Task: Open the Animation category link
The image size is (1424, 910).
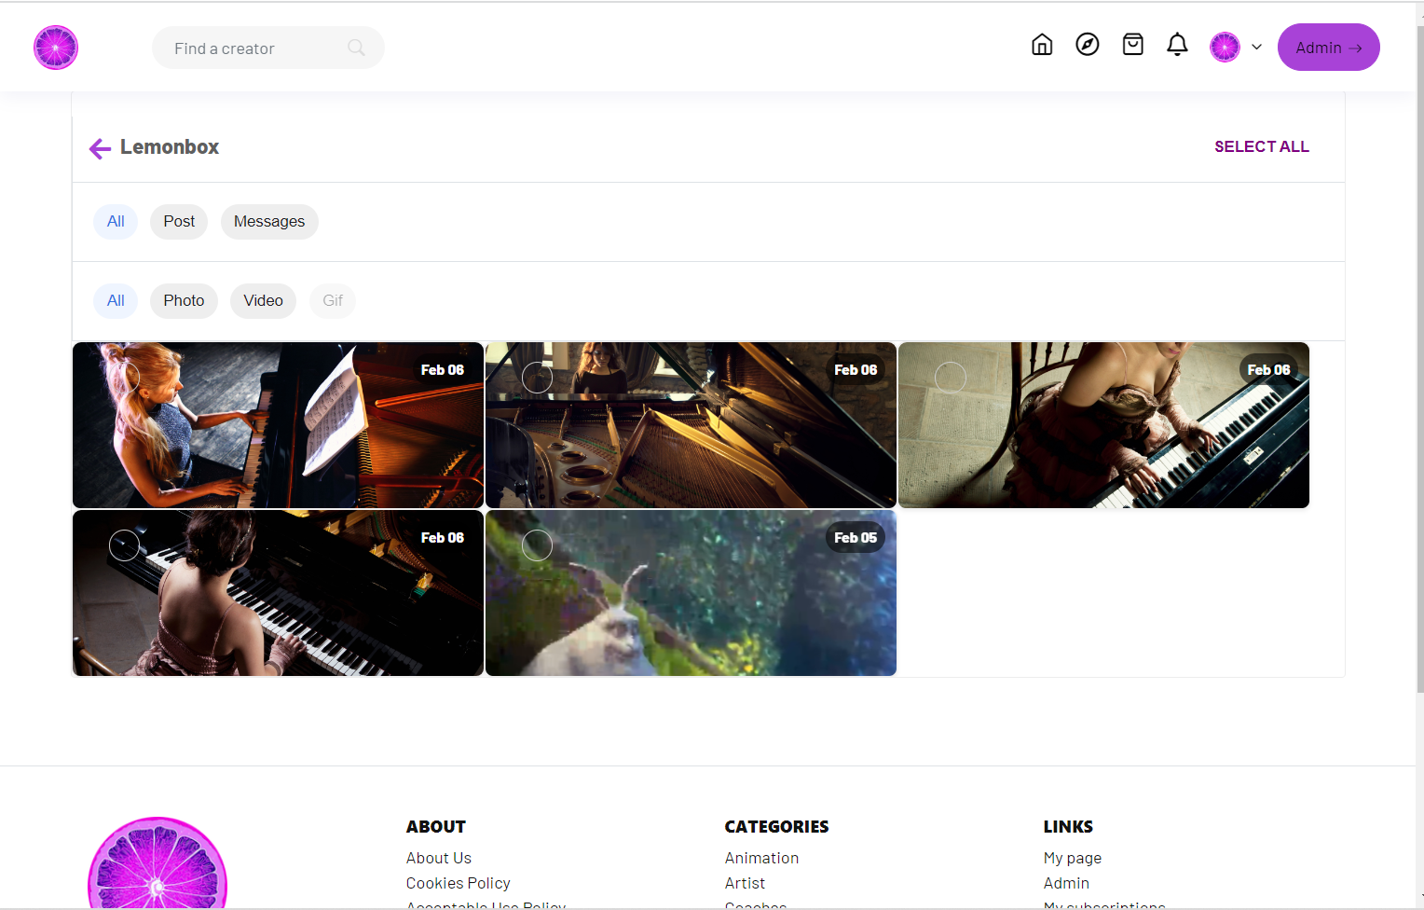Action: click(x=761, y=858)
